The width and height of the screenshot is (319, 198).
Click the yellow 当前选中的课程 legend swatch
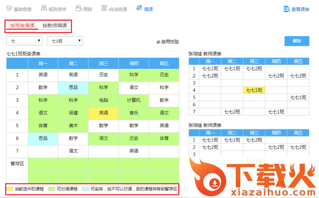[10, 189]
